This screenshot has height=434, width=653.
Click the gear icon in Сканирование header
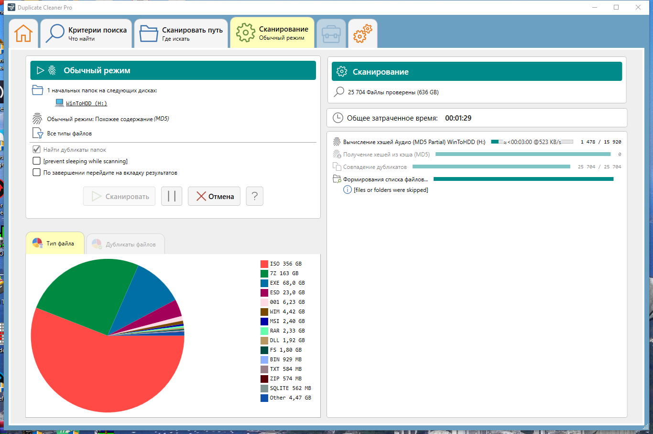342,72
